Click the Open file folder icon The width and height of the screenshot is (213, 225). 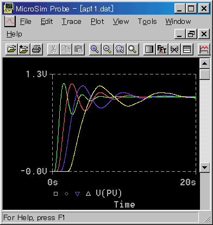coord(11,49)
